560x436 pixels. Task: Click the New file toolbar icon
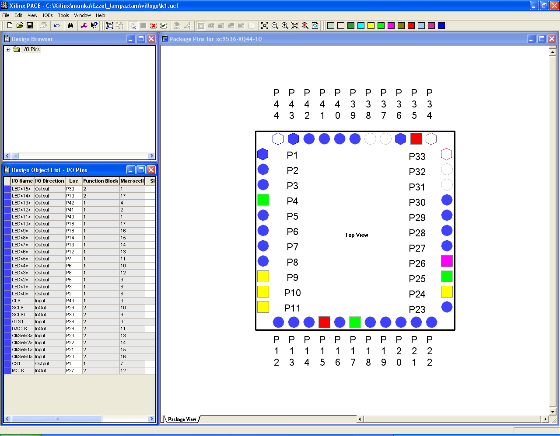point(10,26)
